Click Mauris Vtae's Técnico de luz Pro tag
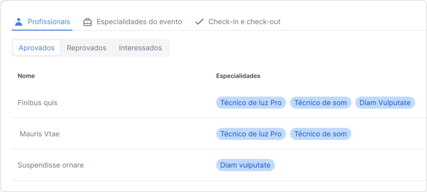Screen dimensions: 427x192 pyautogui.click(x=251, y=134)
